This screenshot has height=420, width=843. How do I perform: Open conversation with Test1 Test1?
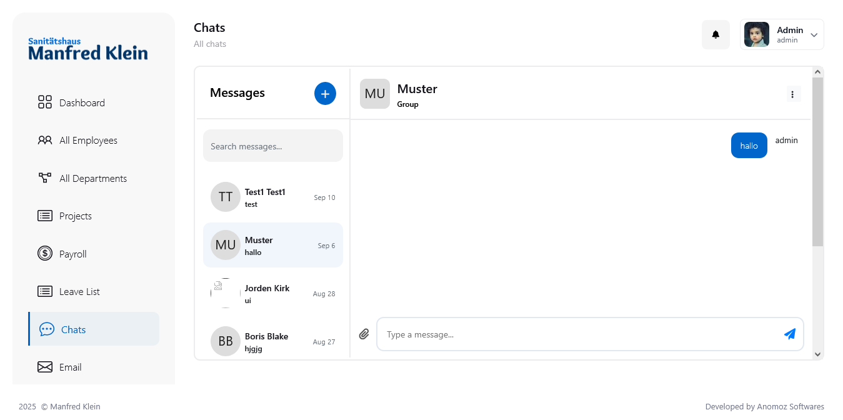click(272, 197)
